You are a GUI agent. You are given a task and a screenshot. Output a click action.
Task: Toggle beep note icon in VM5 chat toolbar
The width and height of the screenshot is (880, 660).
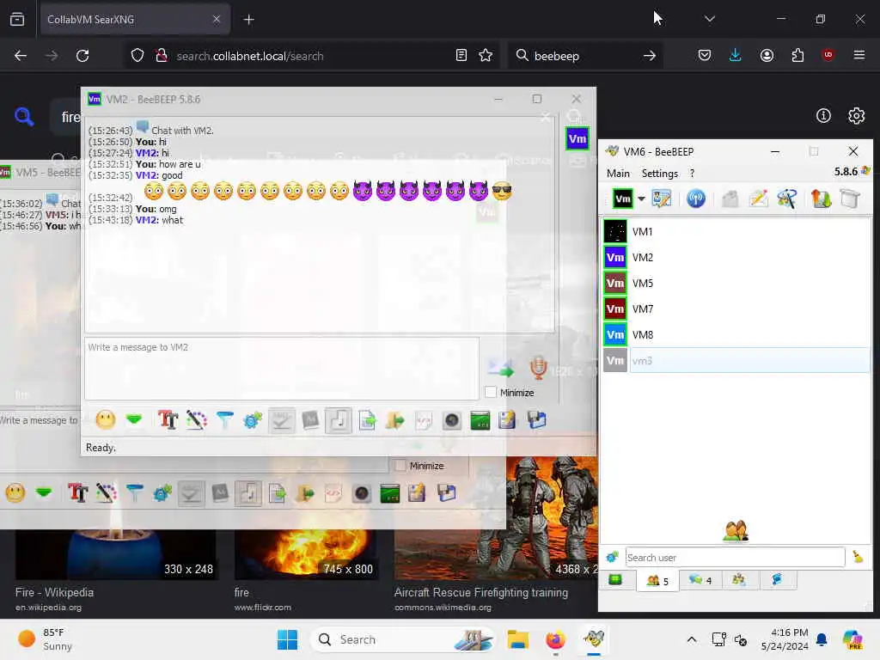(x=248, y=493)
